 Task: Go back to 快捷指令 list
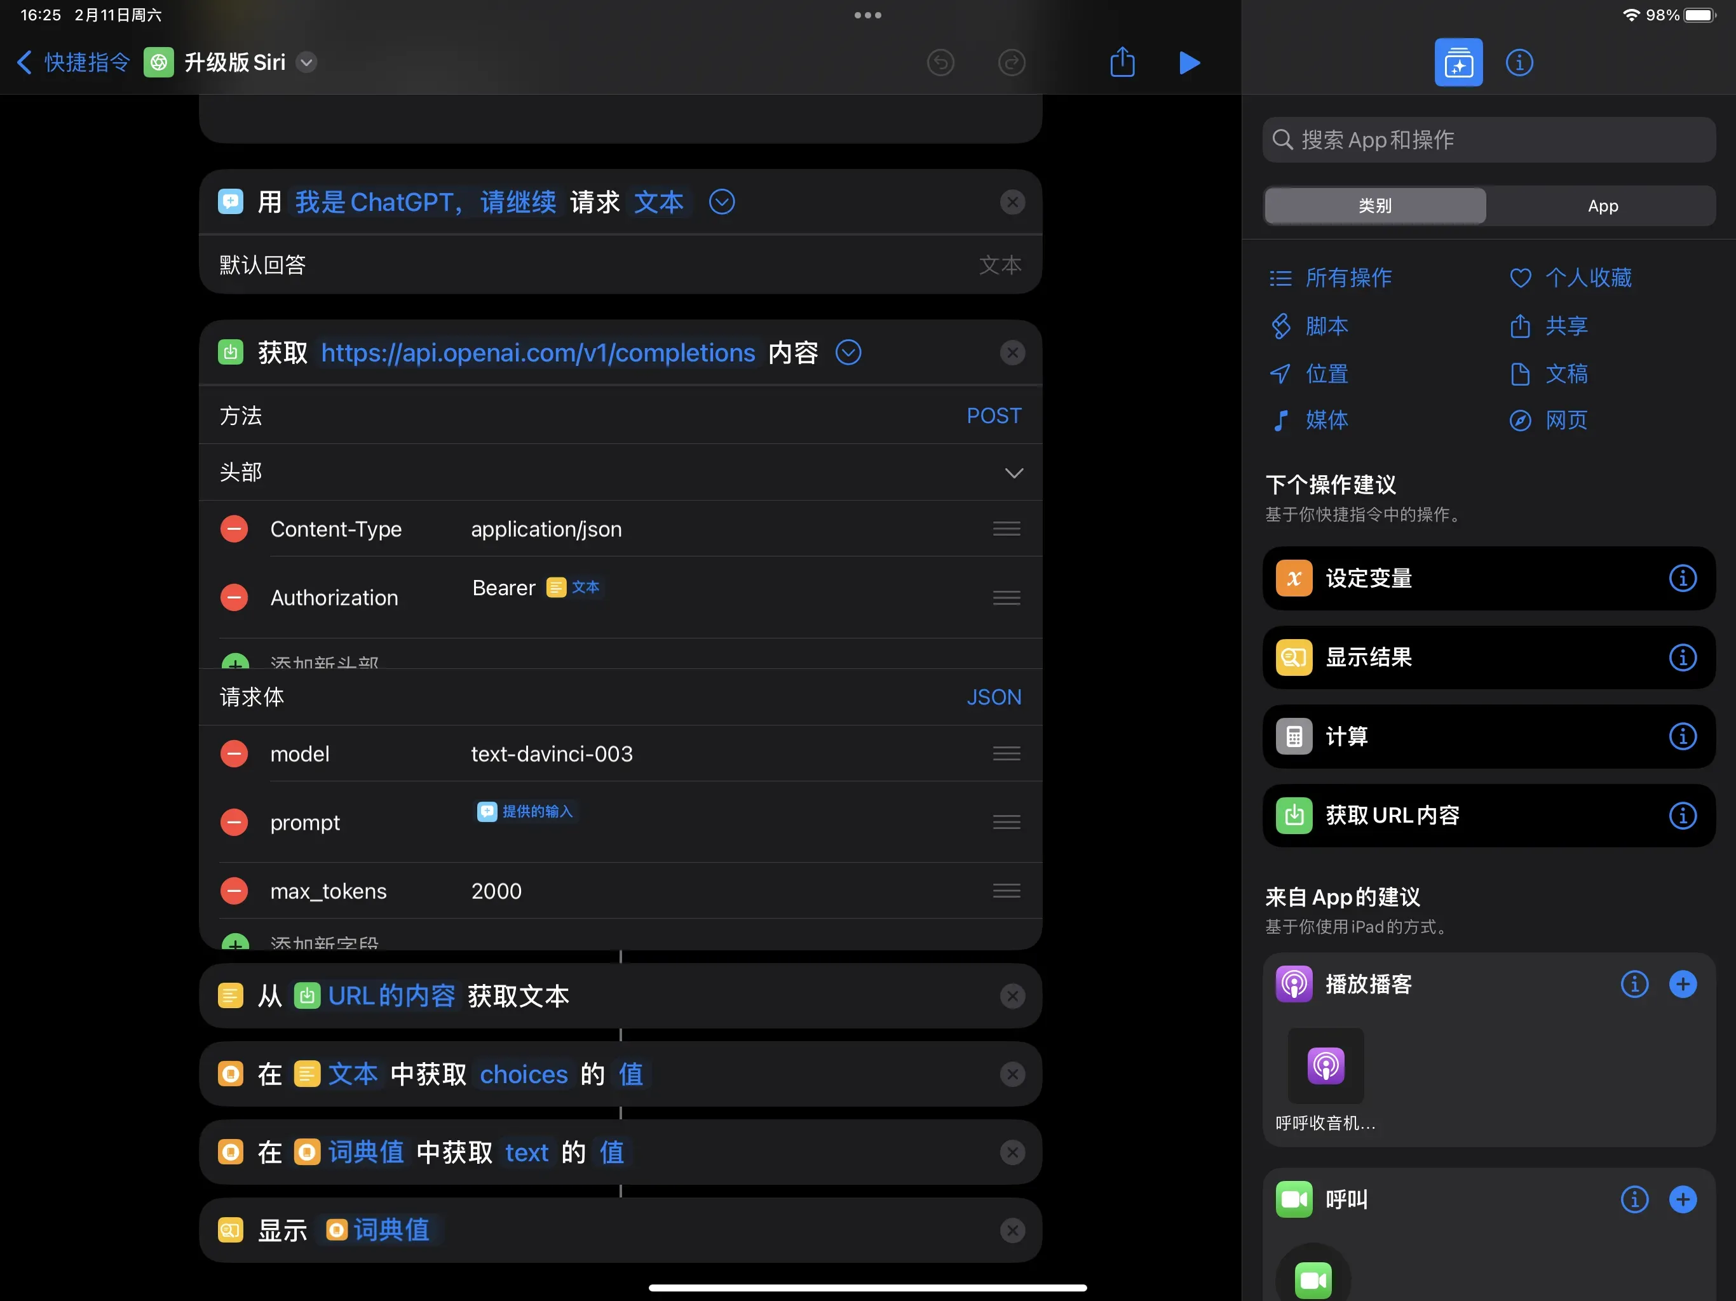pos(73,62)
